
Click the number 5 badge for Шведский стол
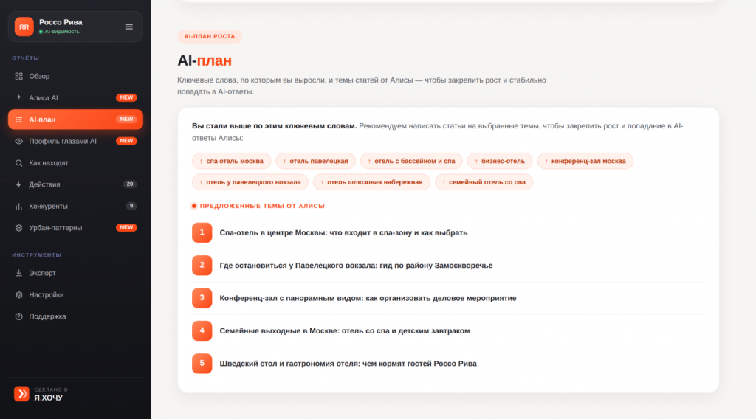coord(202,364)
